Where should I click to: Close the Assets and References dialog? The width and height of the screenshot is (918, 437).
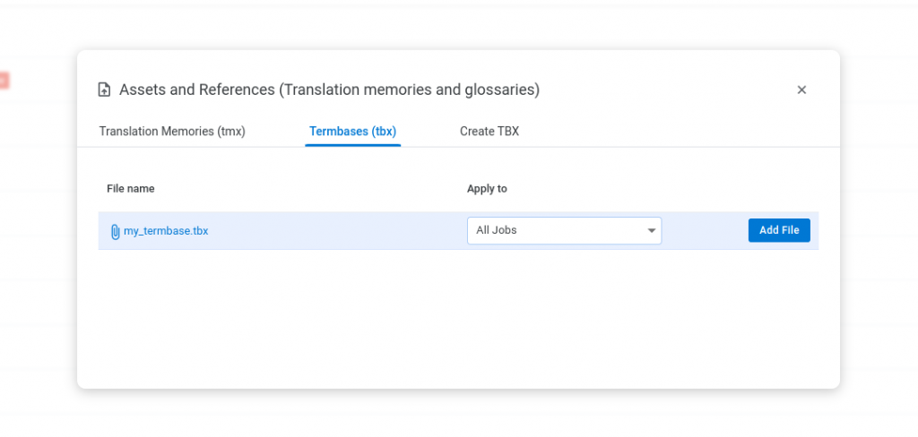click(801, 90)
